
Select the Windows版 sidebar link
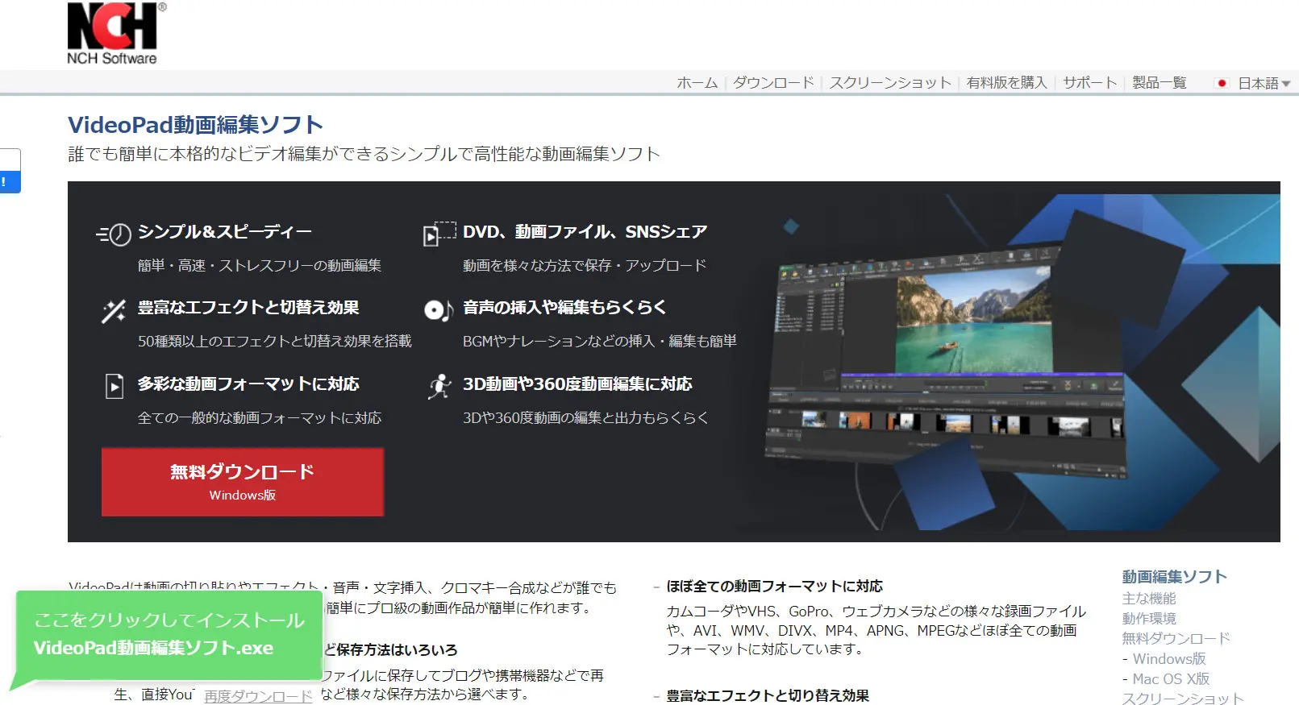click(x=1169, y=659)
